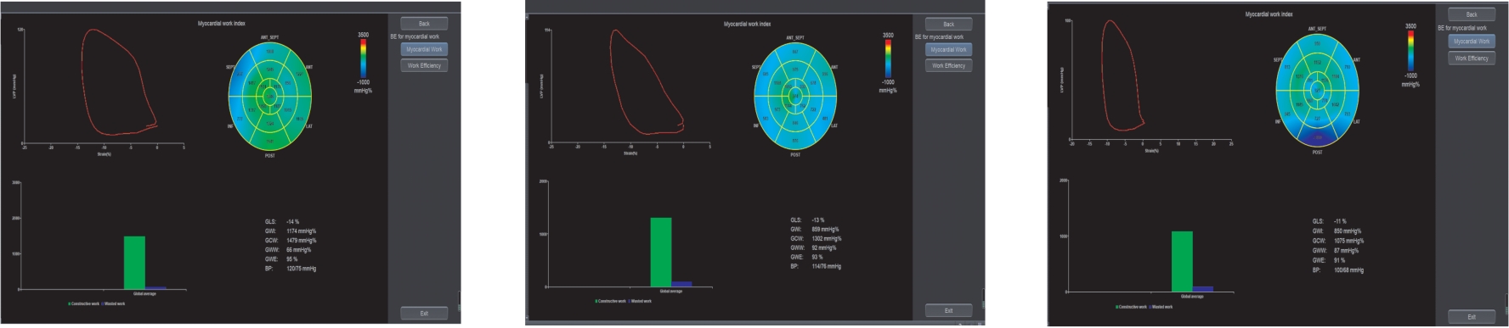Click the bull's-eye plot in the GLS -11 % panel
The width and height of the screenshot is (1509, 328).
[x=1317, y=91]
